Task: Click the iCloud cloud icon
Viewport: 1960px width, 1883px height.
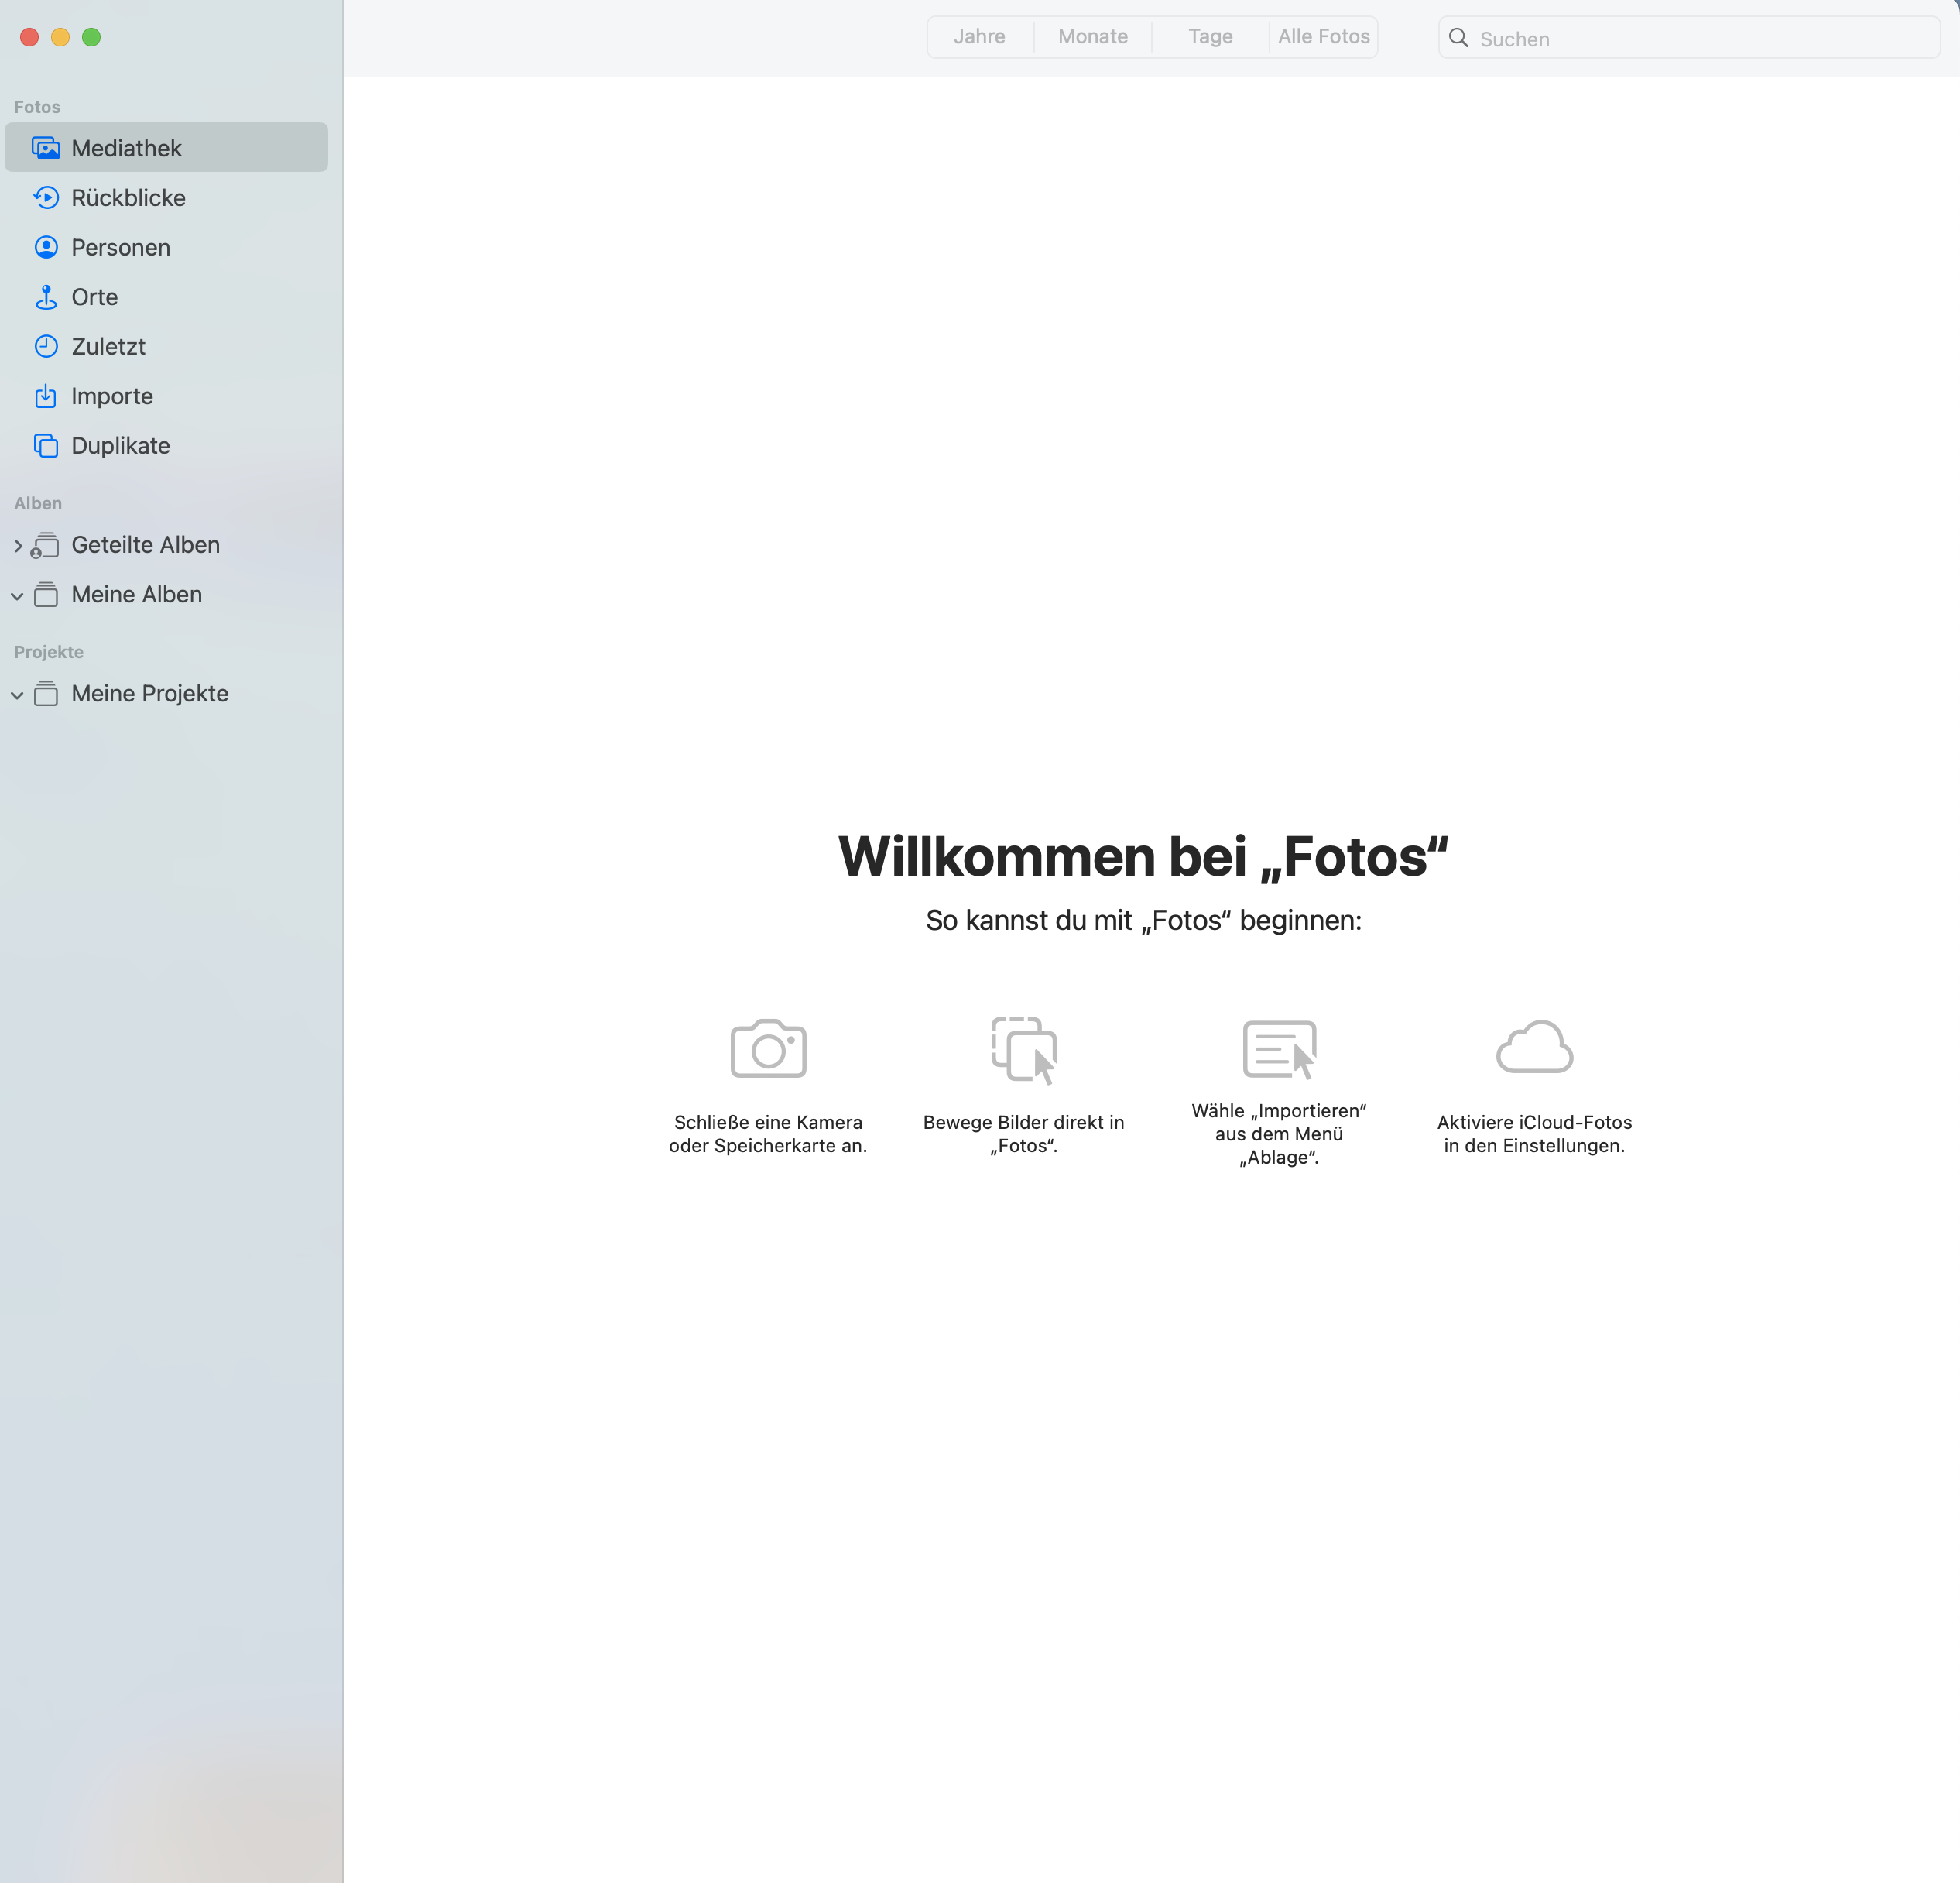Action: 1534,1047
